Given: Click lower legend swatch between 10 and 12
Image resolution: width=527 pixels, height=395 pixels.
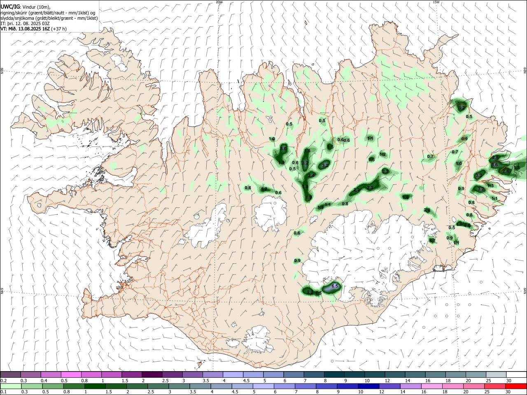Looking at the screenshot, I should [368, 386].
